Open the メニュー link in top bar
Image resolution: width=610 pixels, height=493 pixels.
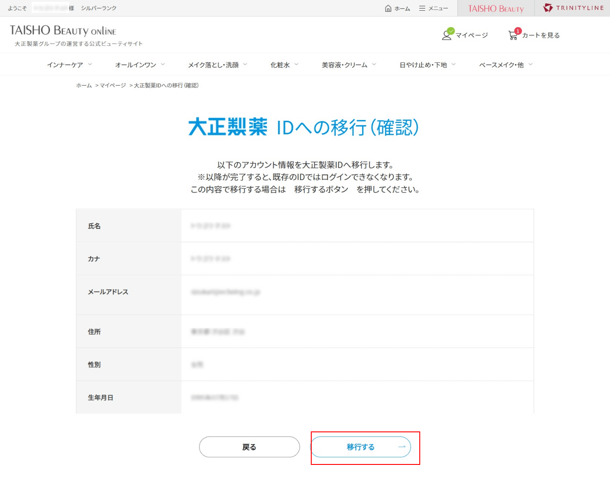click(x=438, y=8)
